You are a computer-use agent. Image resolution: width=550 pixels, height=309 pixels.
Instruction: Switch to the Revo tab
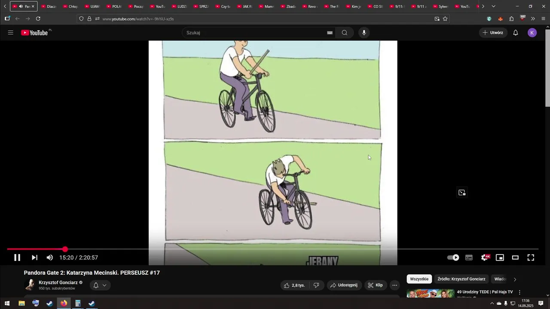pyautogui.click(x=310, y=6)
